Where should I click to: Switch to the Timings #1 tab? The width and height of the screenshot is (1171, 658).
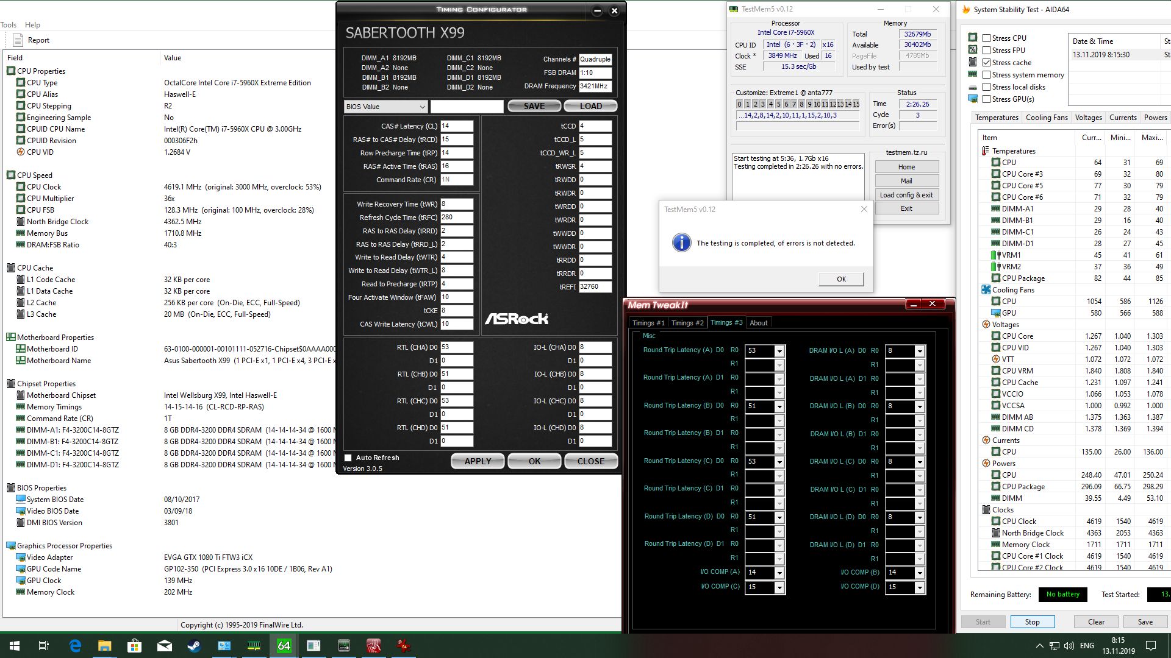[x=648, y=323]
